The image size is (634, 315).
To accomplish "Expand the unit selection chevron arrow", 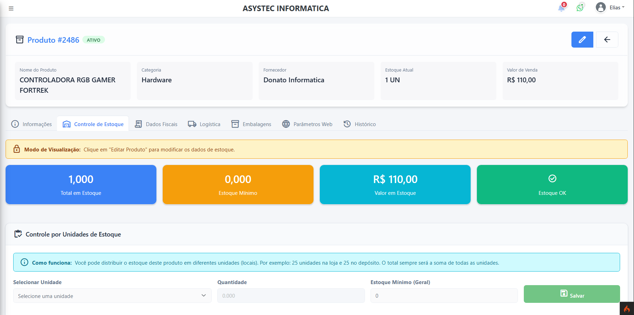I will tap(204, 296).
